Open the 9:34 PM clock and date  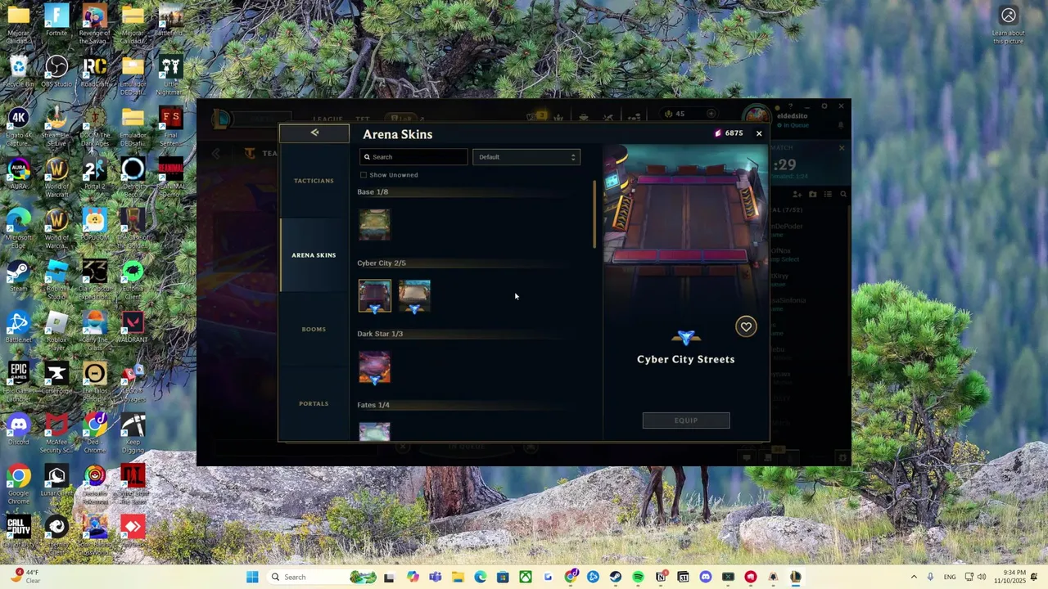(x=1008, y=577)
